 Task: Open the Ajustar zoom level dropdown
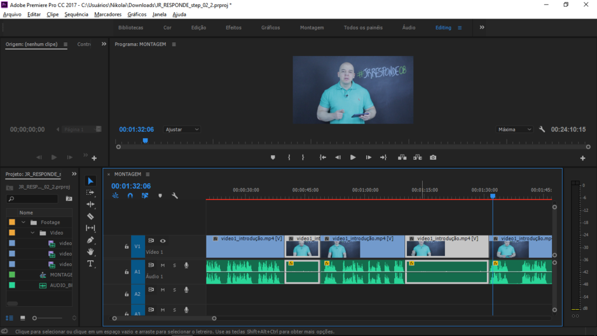click(x=182, y=129)
